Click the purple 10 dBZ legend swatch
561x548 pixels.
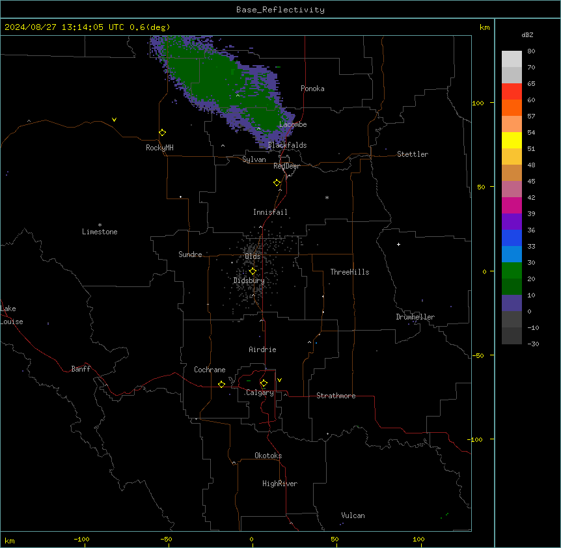click(512, 303)
